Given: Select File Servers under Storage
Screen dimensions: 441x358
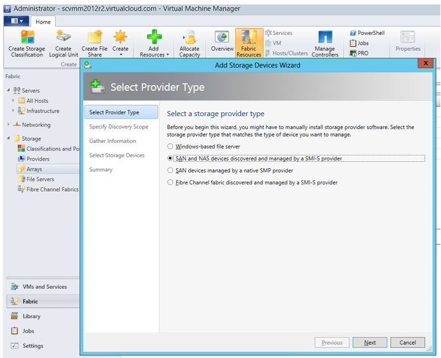Looking at the screenshot, I should click(36, 179).
